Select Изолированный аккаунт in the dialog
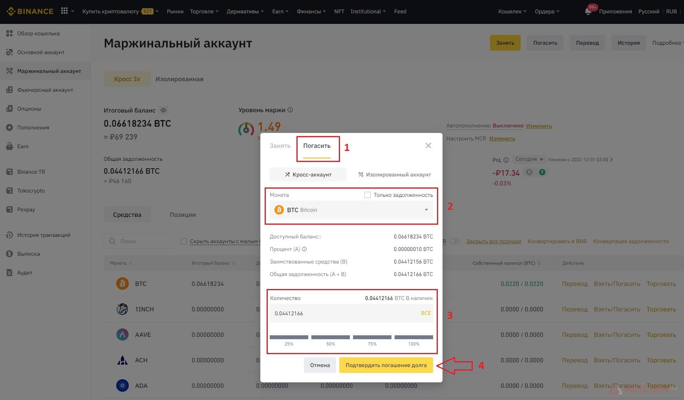Image resolution: width=684 pixels, height=400 pixels. click(394, 175)
